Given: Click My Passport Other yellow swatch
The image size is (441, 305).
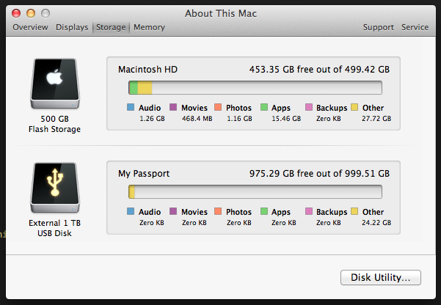Looking at the screenshot, I should [x=354, y=211].
